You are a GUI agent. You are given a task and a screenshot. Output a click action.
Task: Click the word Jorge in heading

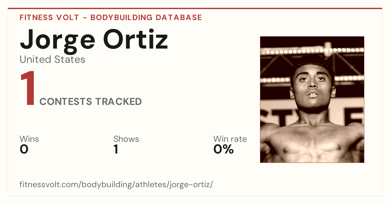click(x=57, y=41)
